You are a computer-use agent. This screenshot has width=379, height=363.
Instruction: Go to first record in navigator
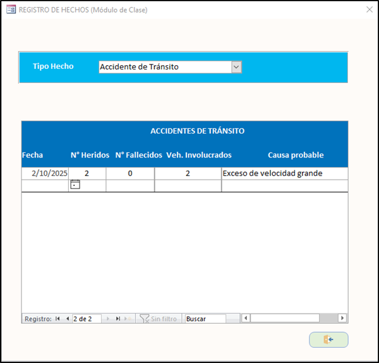[58, 319]
